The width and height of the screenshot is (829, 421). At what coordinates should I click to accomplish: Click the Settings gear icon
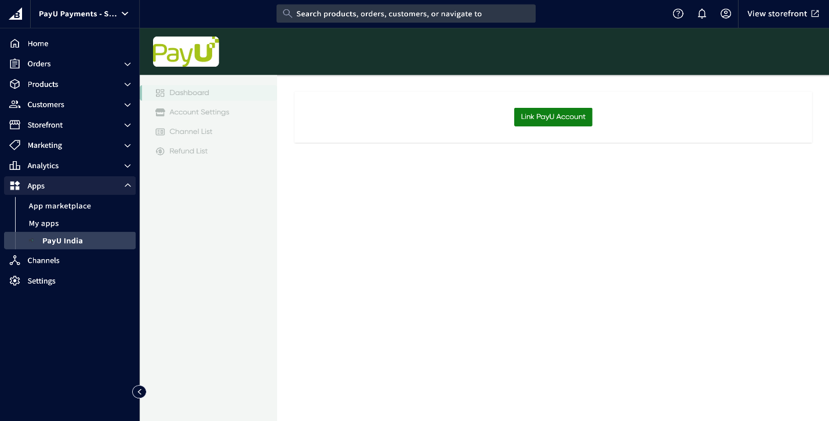[x=15, y=281]
